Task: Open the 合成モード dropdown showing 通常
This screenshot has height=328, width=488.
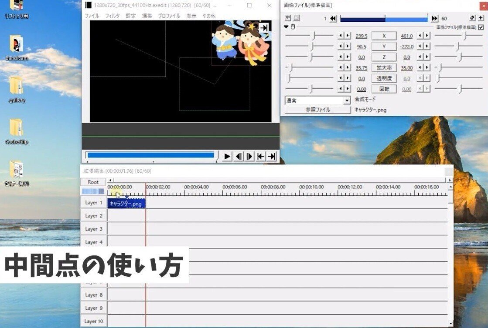Action: 347,100
